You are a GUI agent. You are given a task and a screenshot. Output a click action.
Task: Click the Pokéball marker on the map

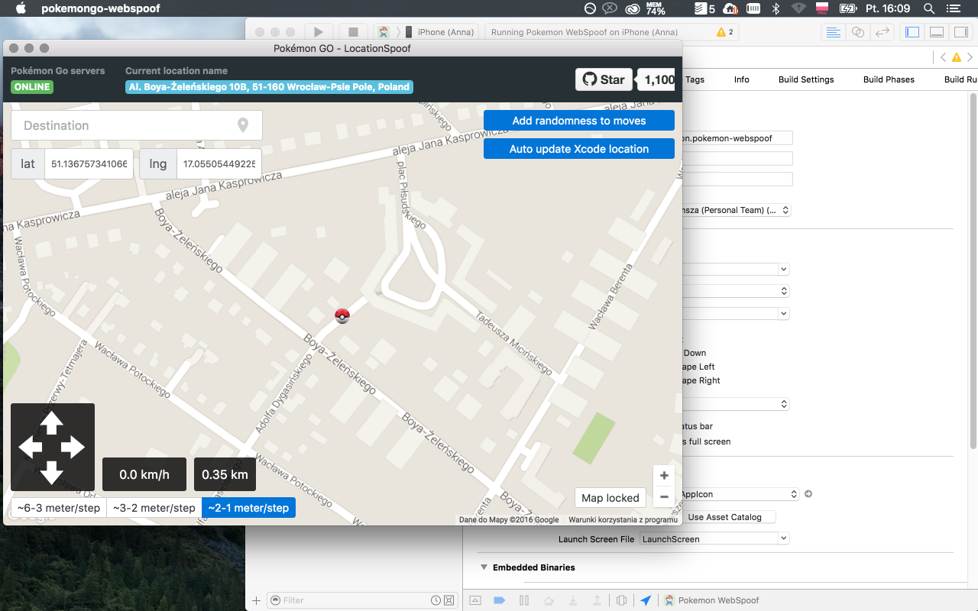[342, 315]
